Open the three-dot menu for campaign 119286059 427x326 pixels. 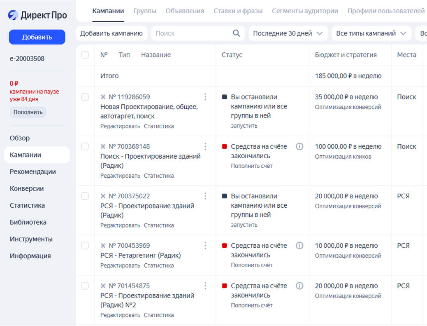(x=205, y=97)
